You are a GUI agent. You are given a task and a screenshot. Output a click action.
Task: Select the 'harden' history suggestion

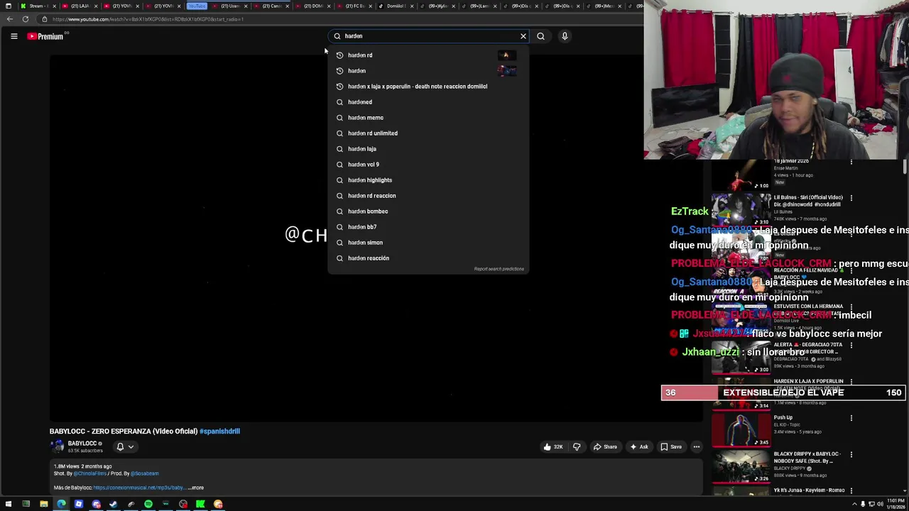(x=428, y=71)
